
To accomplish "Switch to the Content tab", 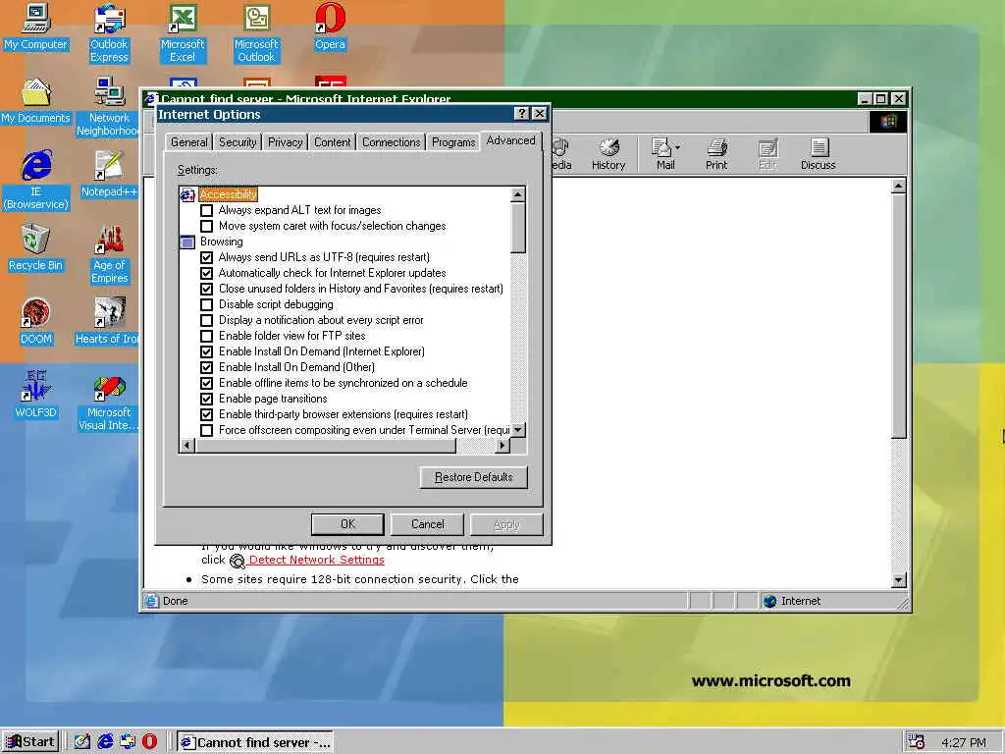I will pyautogui.click(x=332, y=142).
